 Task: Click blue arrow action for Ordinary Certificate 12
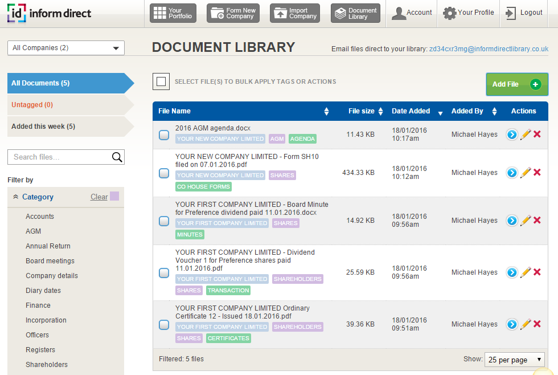[512, 324]
